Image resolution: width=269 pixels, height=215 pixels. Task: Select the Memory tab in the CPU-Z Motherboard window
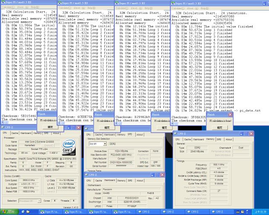coord(121,181)
